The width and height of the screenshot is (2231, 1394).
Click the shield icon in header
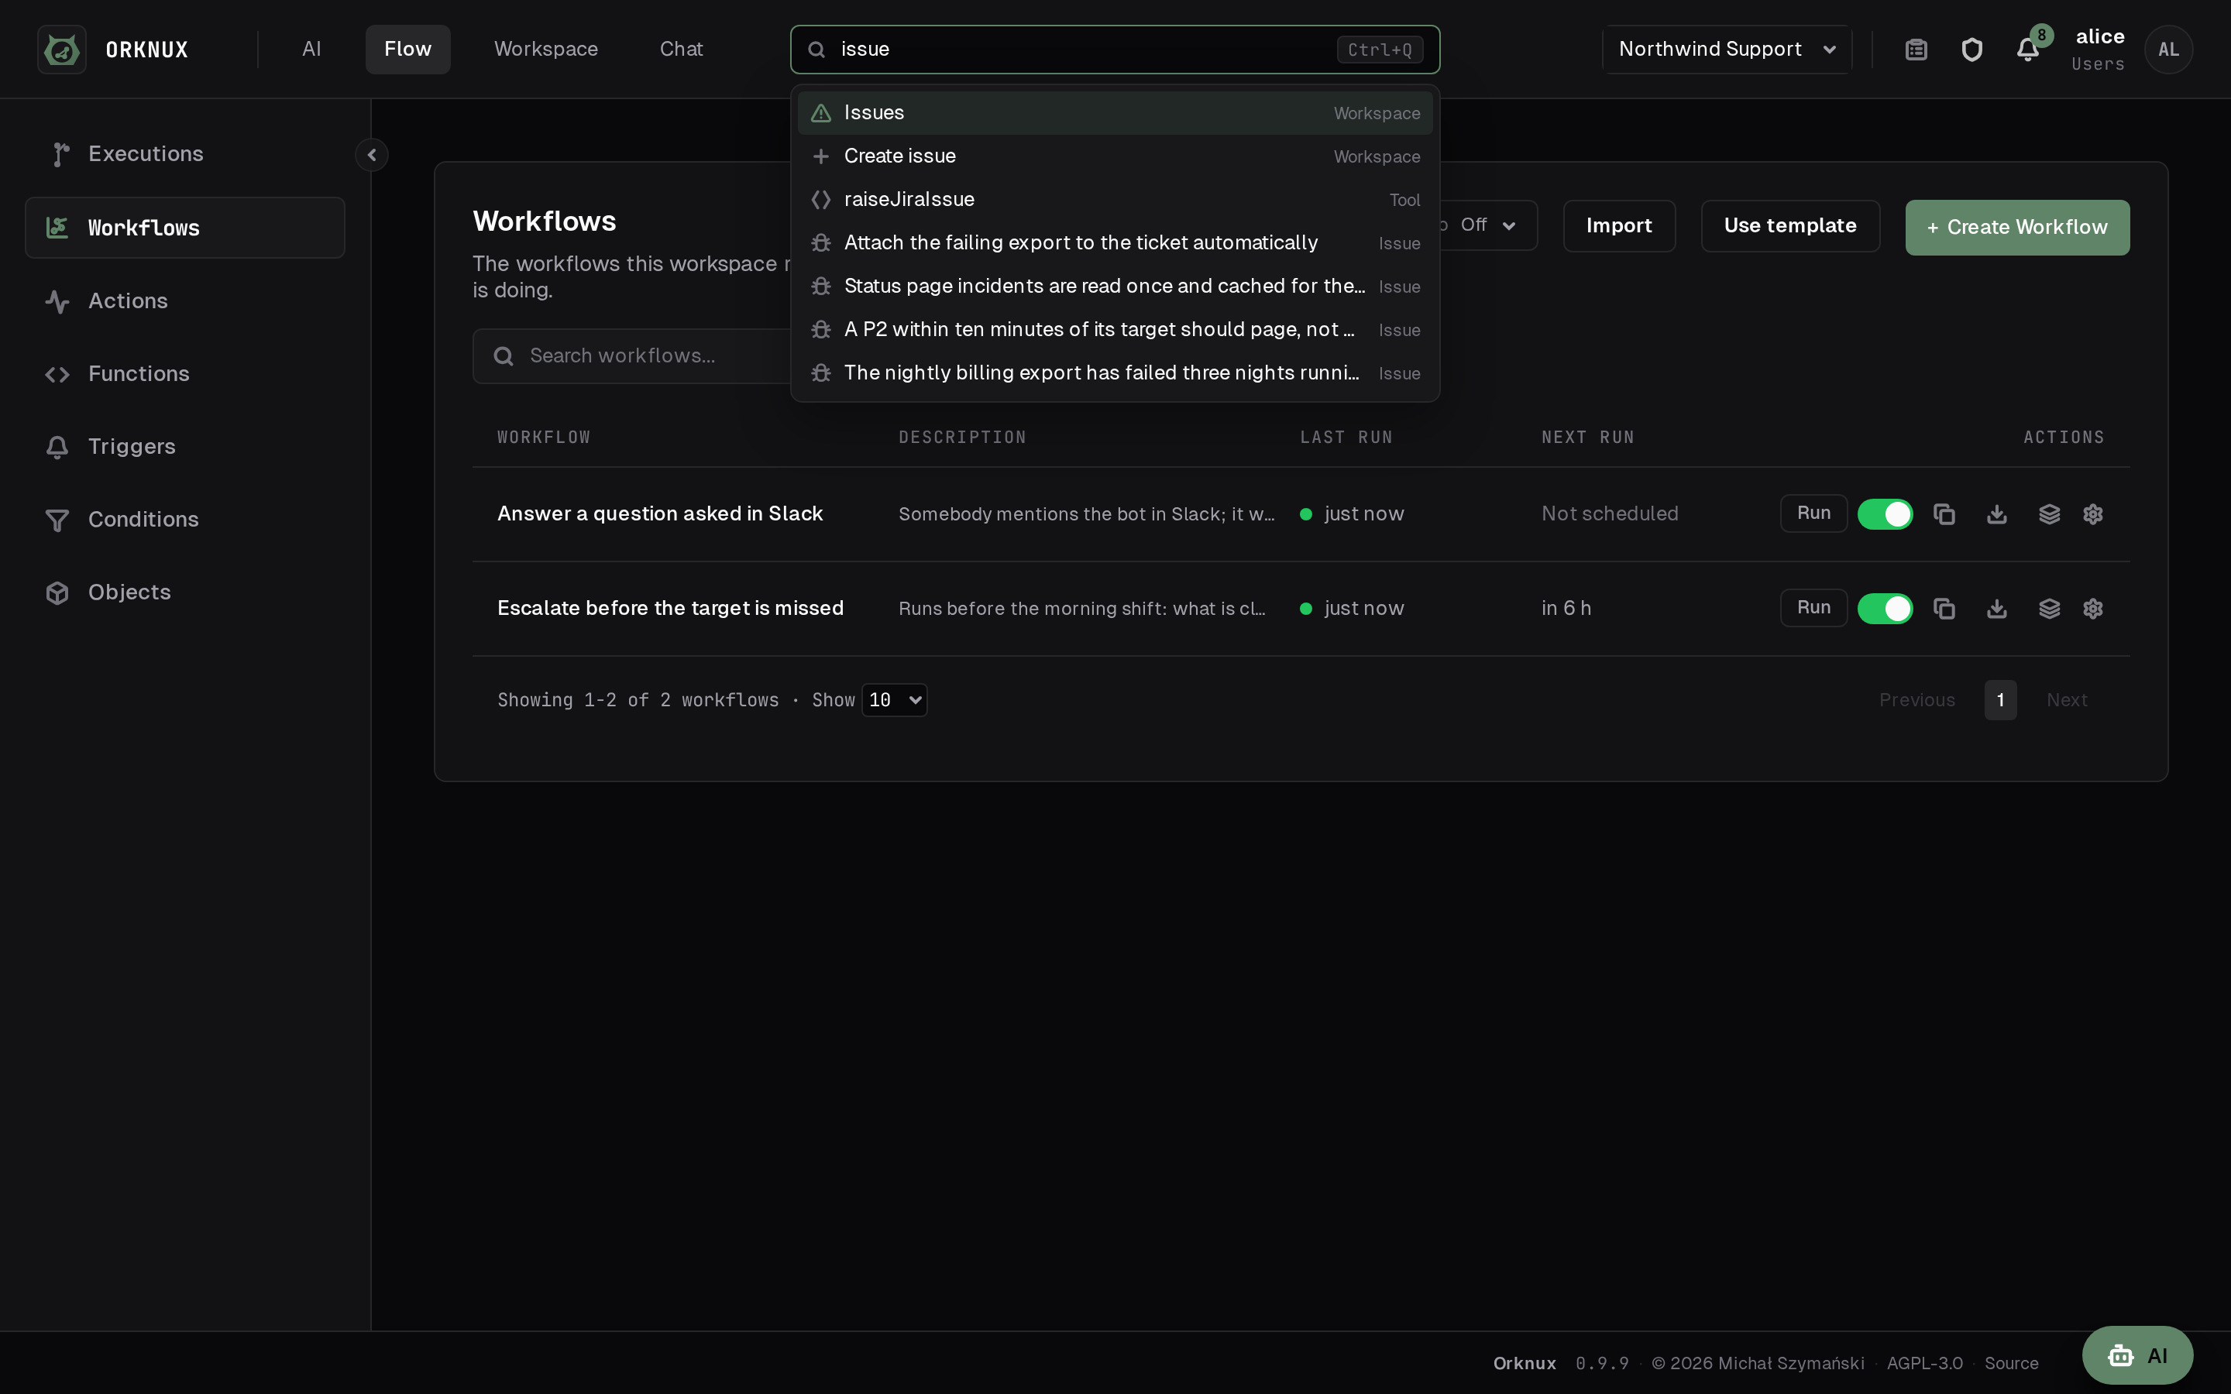[1972, 50]
